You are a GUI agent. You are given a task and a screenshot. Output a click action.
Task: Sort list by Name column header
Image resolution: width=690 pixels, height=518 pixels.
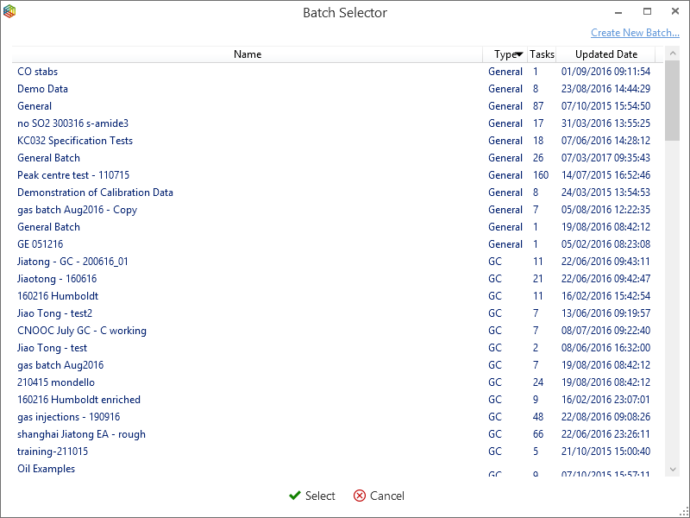click(248, 54)
